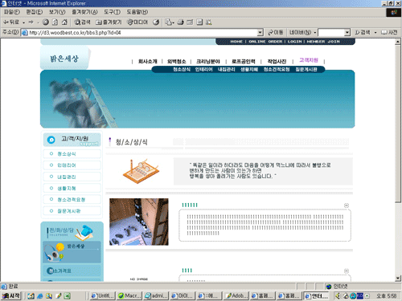This screenshot has height=301, width=402.
Task: Click the 청소가격표 sidebar banner
Action: click(72, 271)
